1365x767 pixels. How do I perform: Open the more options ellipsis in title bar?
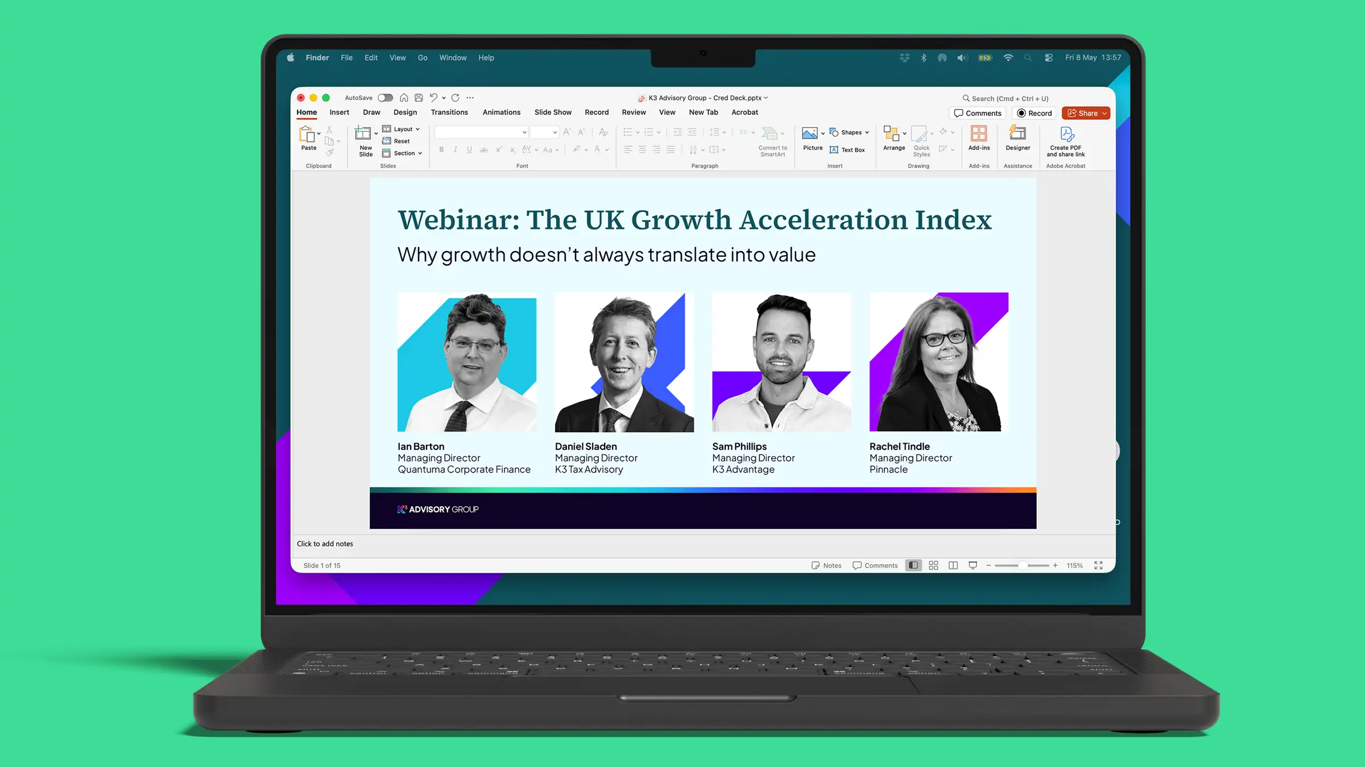tap(470, 98)
